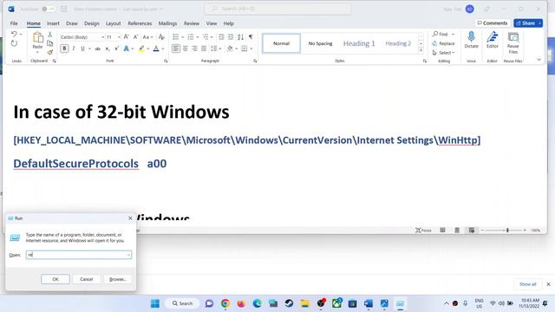Apply red font color button
Viewport: 555px width, 312px height.
156,49
